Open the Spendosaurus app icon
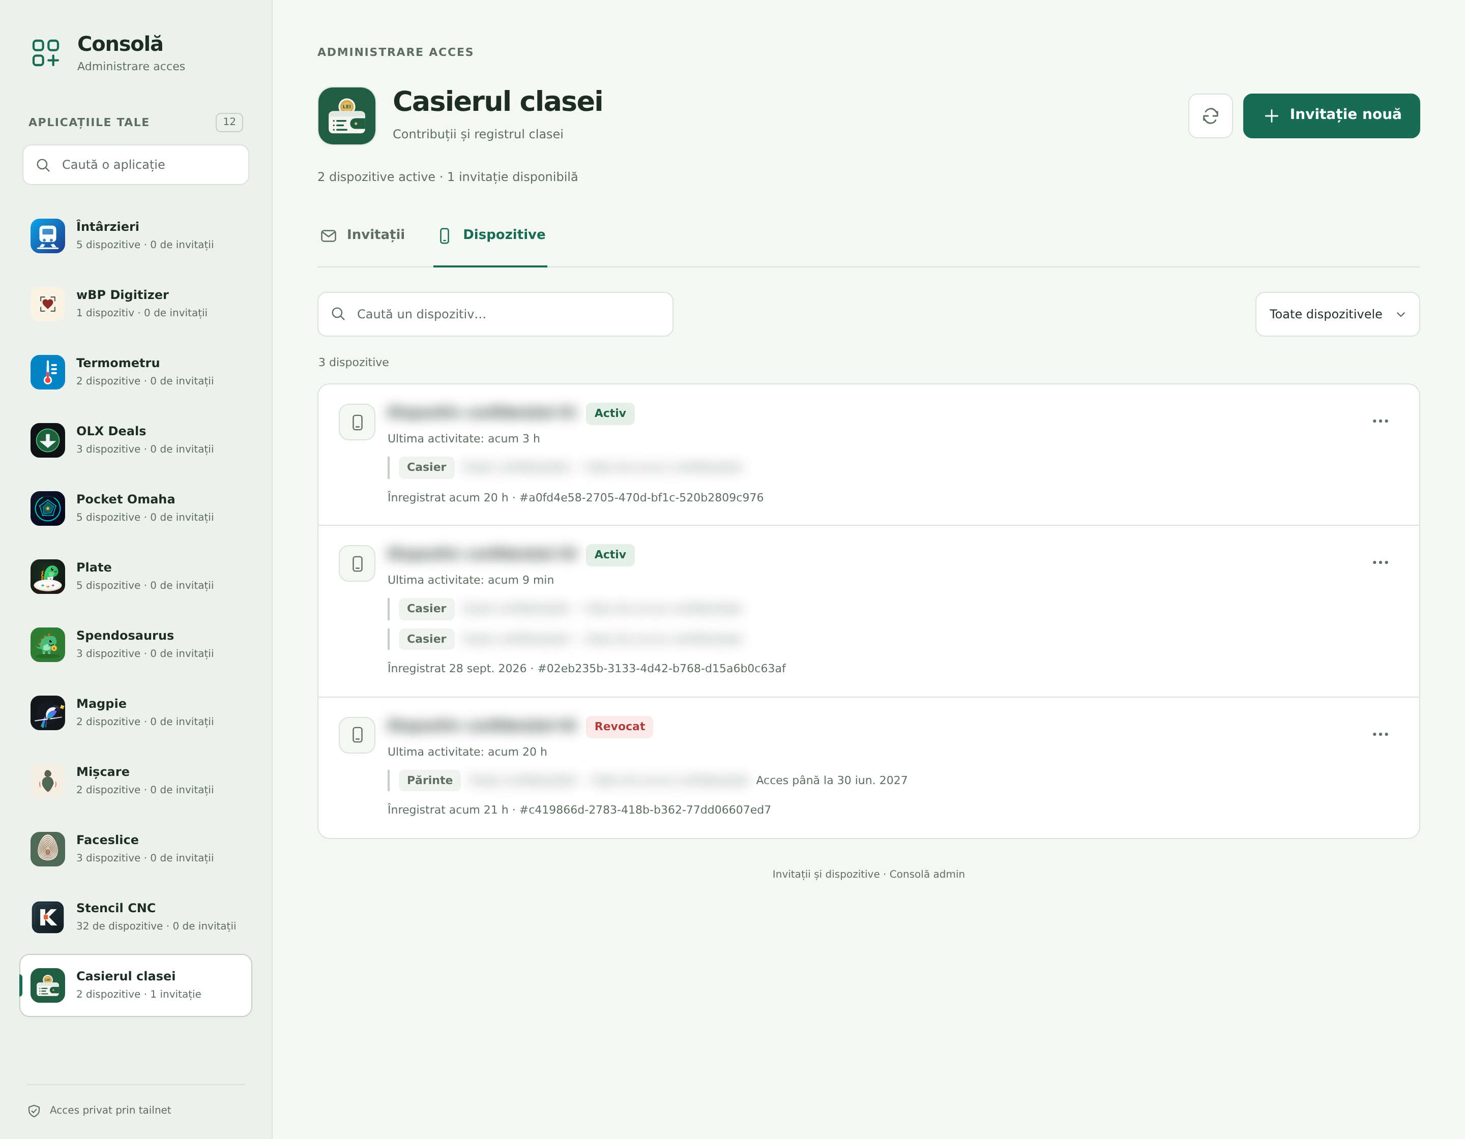1465x1139 pixels. [48, 644]
